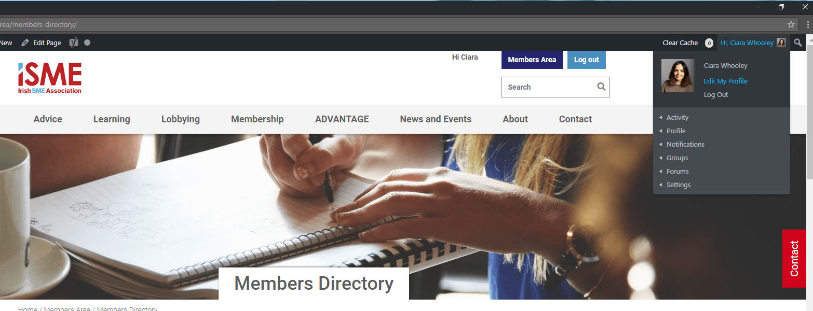The image size is (813, 311).
Task: Click into the Search input field
Action: tap(548, 87)
